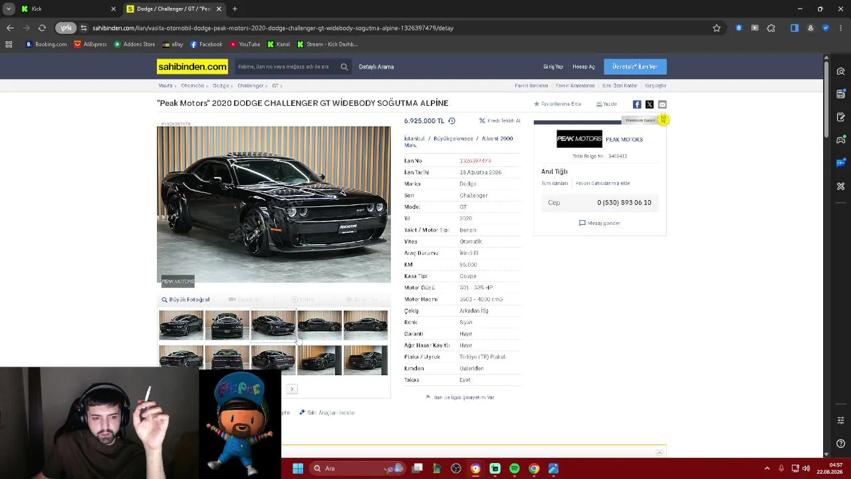Screen dimensions: 851x479
Task: Open a new browser tab
Action: coord(235,9)
